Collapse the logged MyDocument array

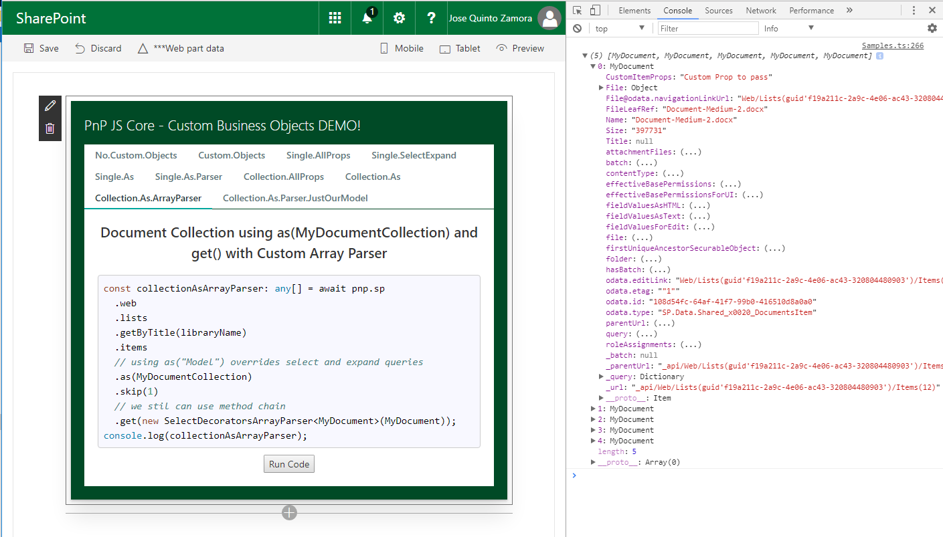click(586, 56)
